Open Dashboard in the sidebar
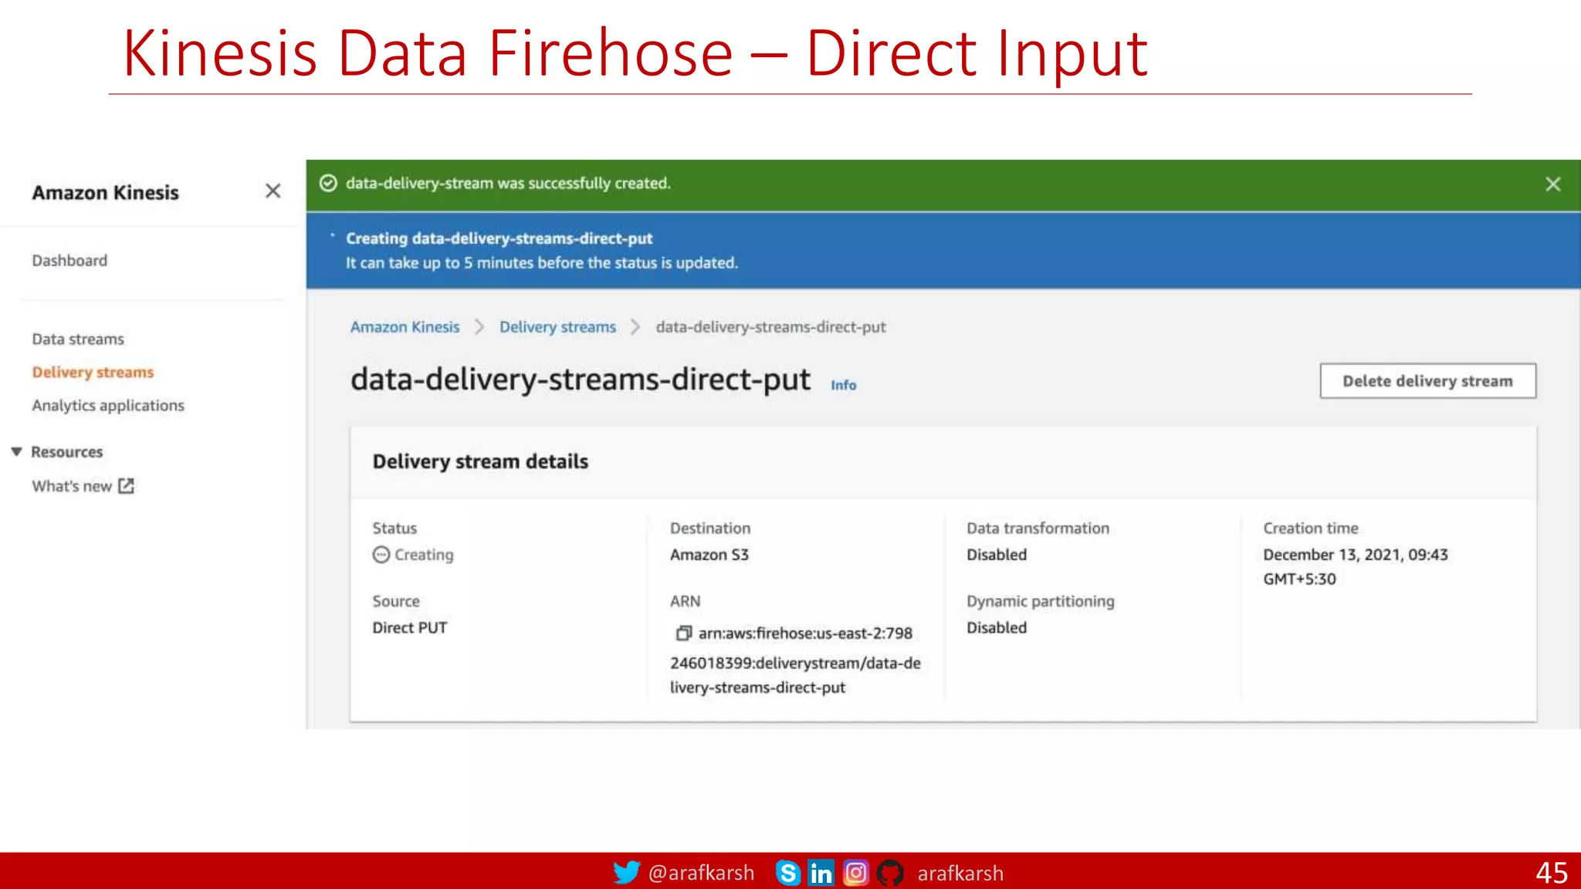The height and width of the screenshot is (889, 1581). point(69,261)
